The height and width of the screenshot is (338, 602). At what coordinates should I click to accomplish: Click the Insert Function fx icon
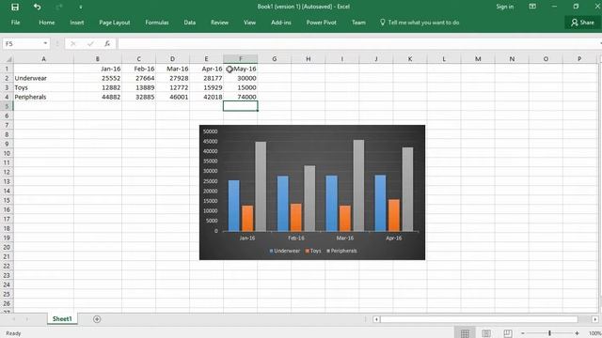107,44
